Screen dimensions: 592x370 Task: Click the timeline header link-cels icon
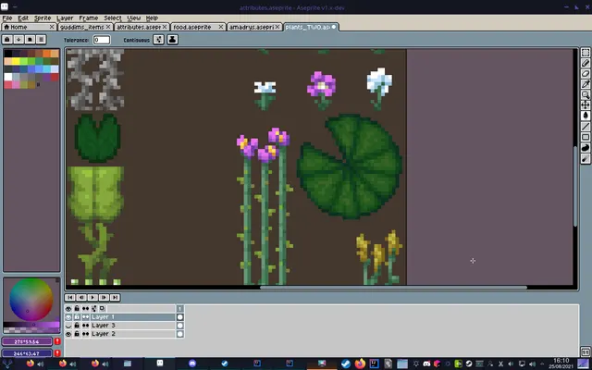(94, 308)
